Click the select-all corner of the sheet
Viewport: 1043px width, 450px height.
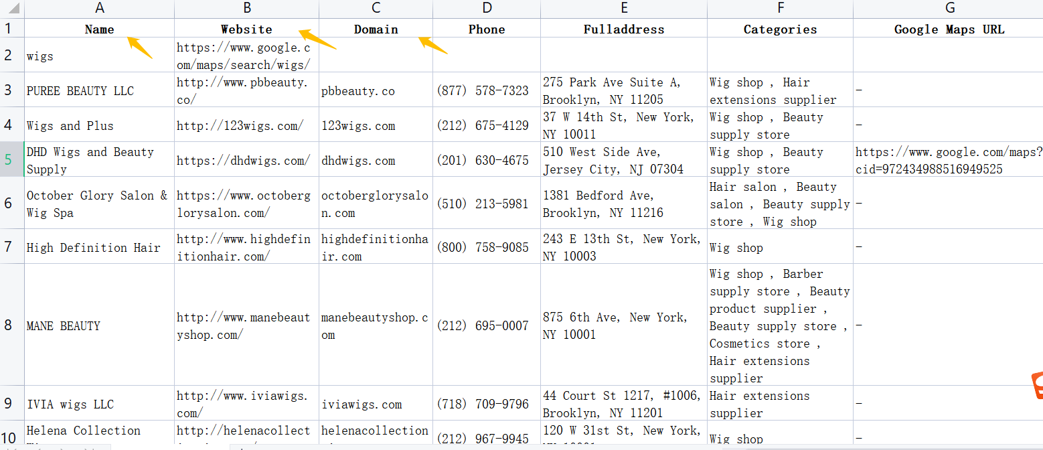(12, 9)
